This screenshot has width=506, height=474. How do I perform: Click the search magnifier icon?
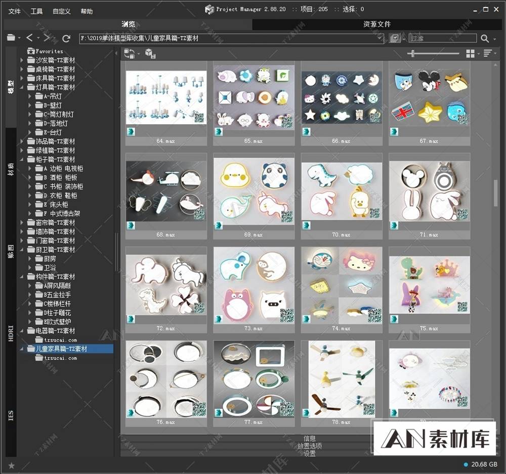pyautogui.click(x=485, y=39)
